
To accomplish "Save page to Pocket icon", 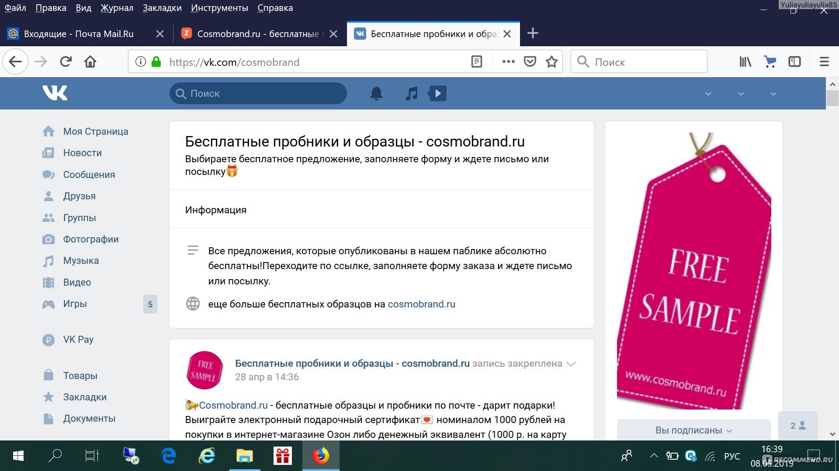I will point(530,61).
